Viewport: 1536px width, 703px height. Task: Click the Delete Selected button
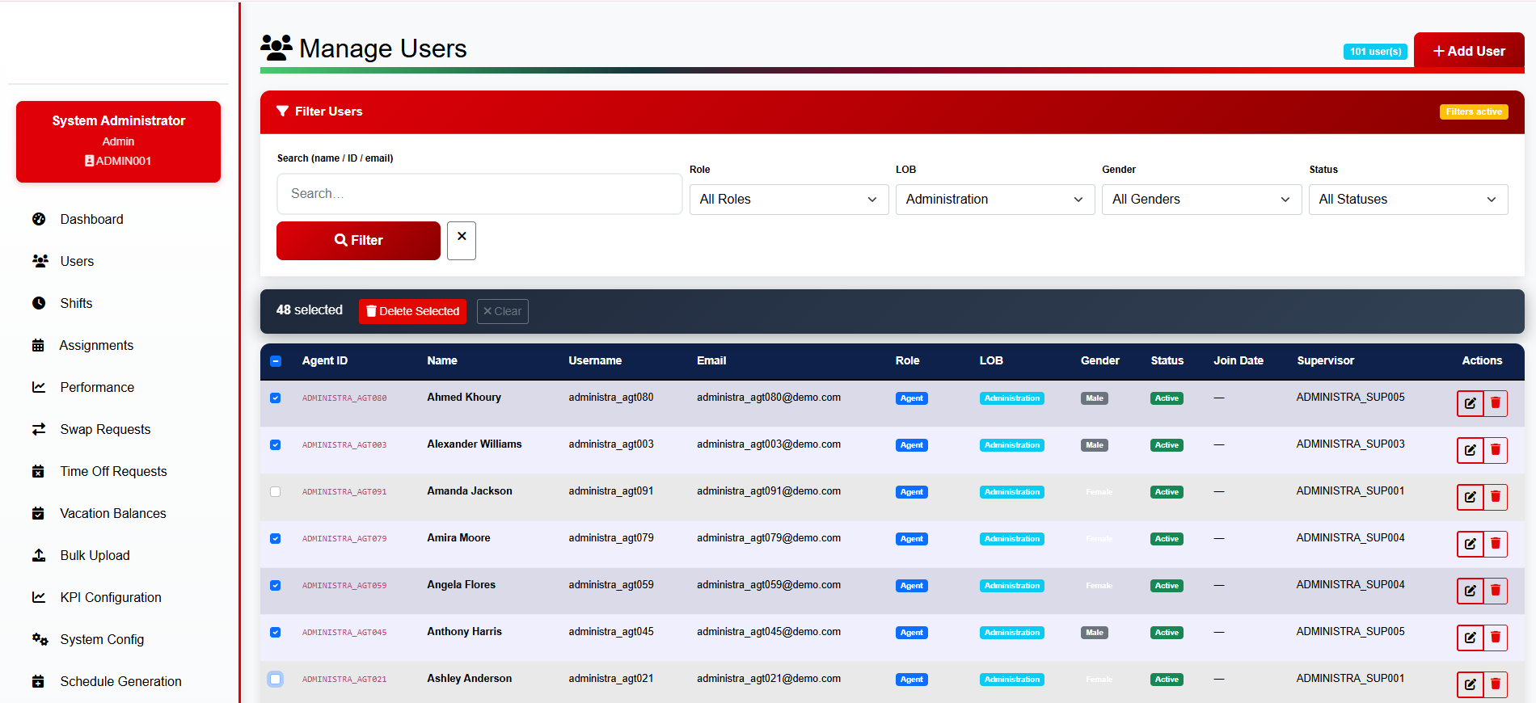(x=412, y=311)
